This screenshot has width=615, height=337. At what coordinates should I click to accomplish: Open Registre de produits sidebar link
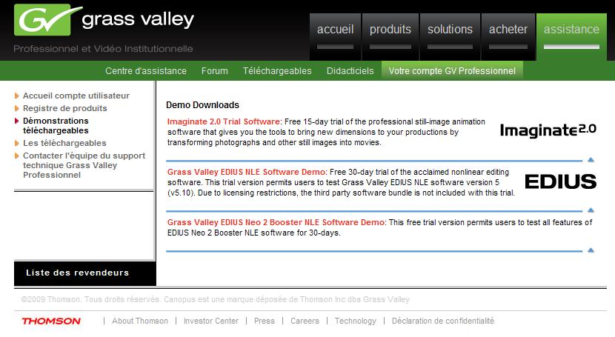coord(64,108)
